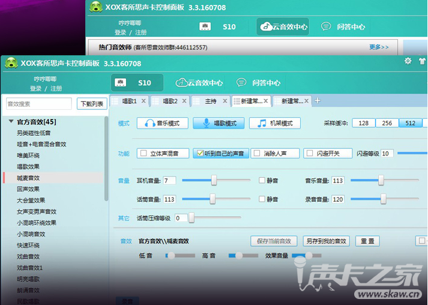Open cloud effects center icon in front window
The width and height of the screenshot is (428, 305).
[x=181, y=82]
